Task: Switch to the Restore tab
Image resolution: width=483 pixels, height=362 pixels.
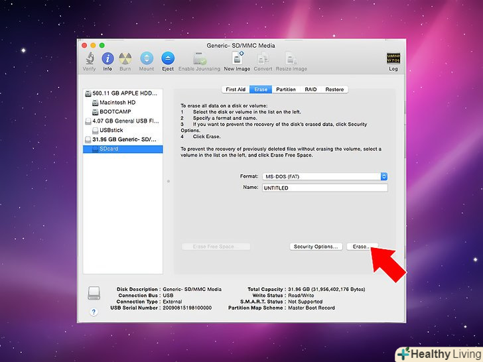Action: (x=334, y=90)
